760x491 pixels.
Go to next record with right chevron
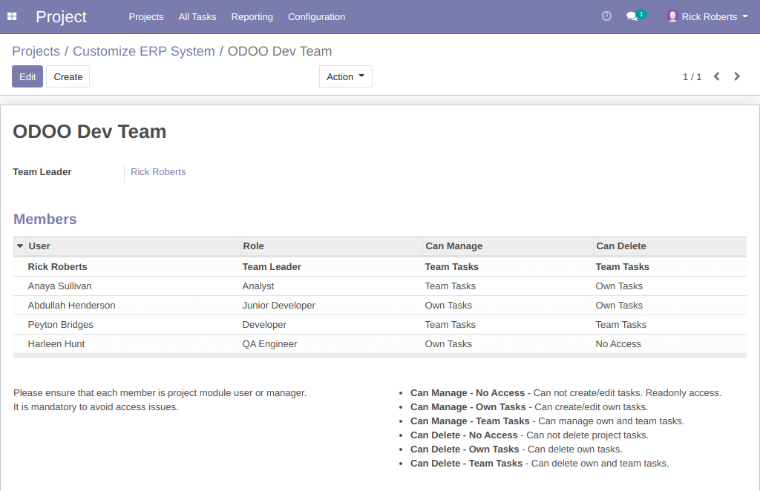pos(736,76)
